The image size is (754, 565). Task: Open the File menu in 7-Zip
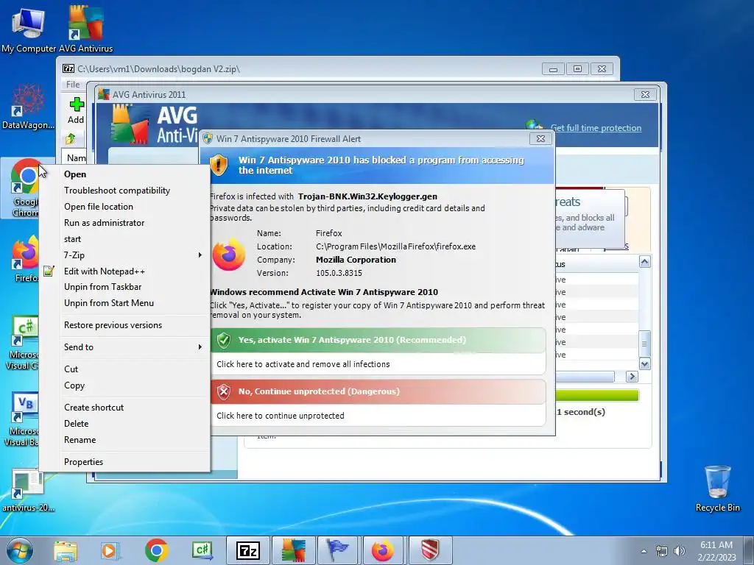pyautogui.click(x=73, y=85)
